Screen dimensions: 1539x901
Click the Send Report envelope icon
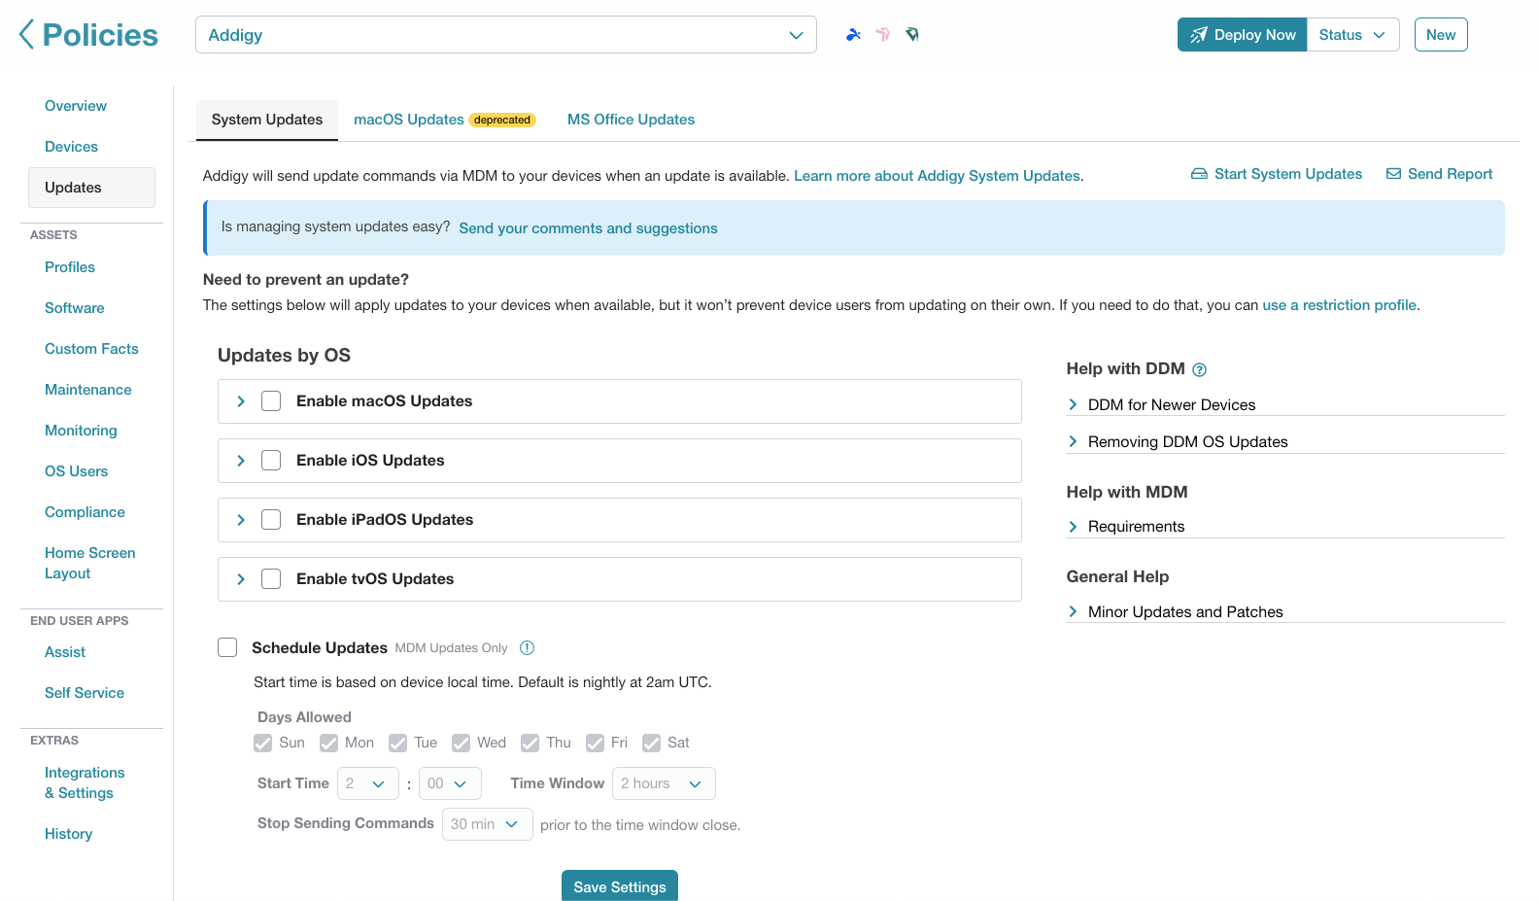click(x=1393, y=174)
